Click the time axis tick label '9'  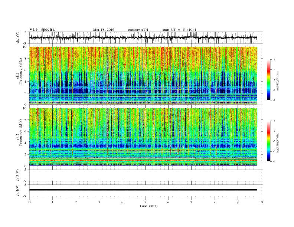(x=238, y=202)
